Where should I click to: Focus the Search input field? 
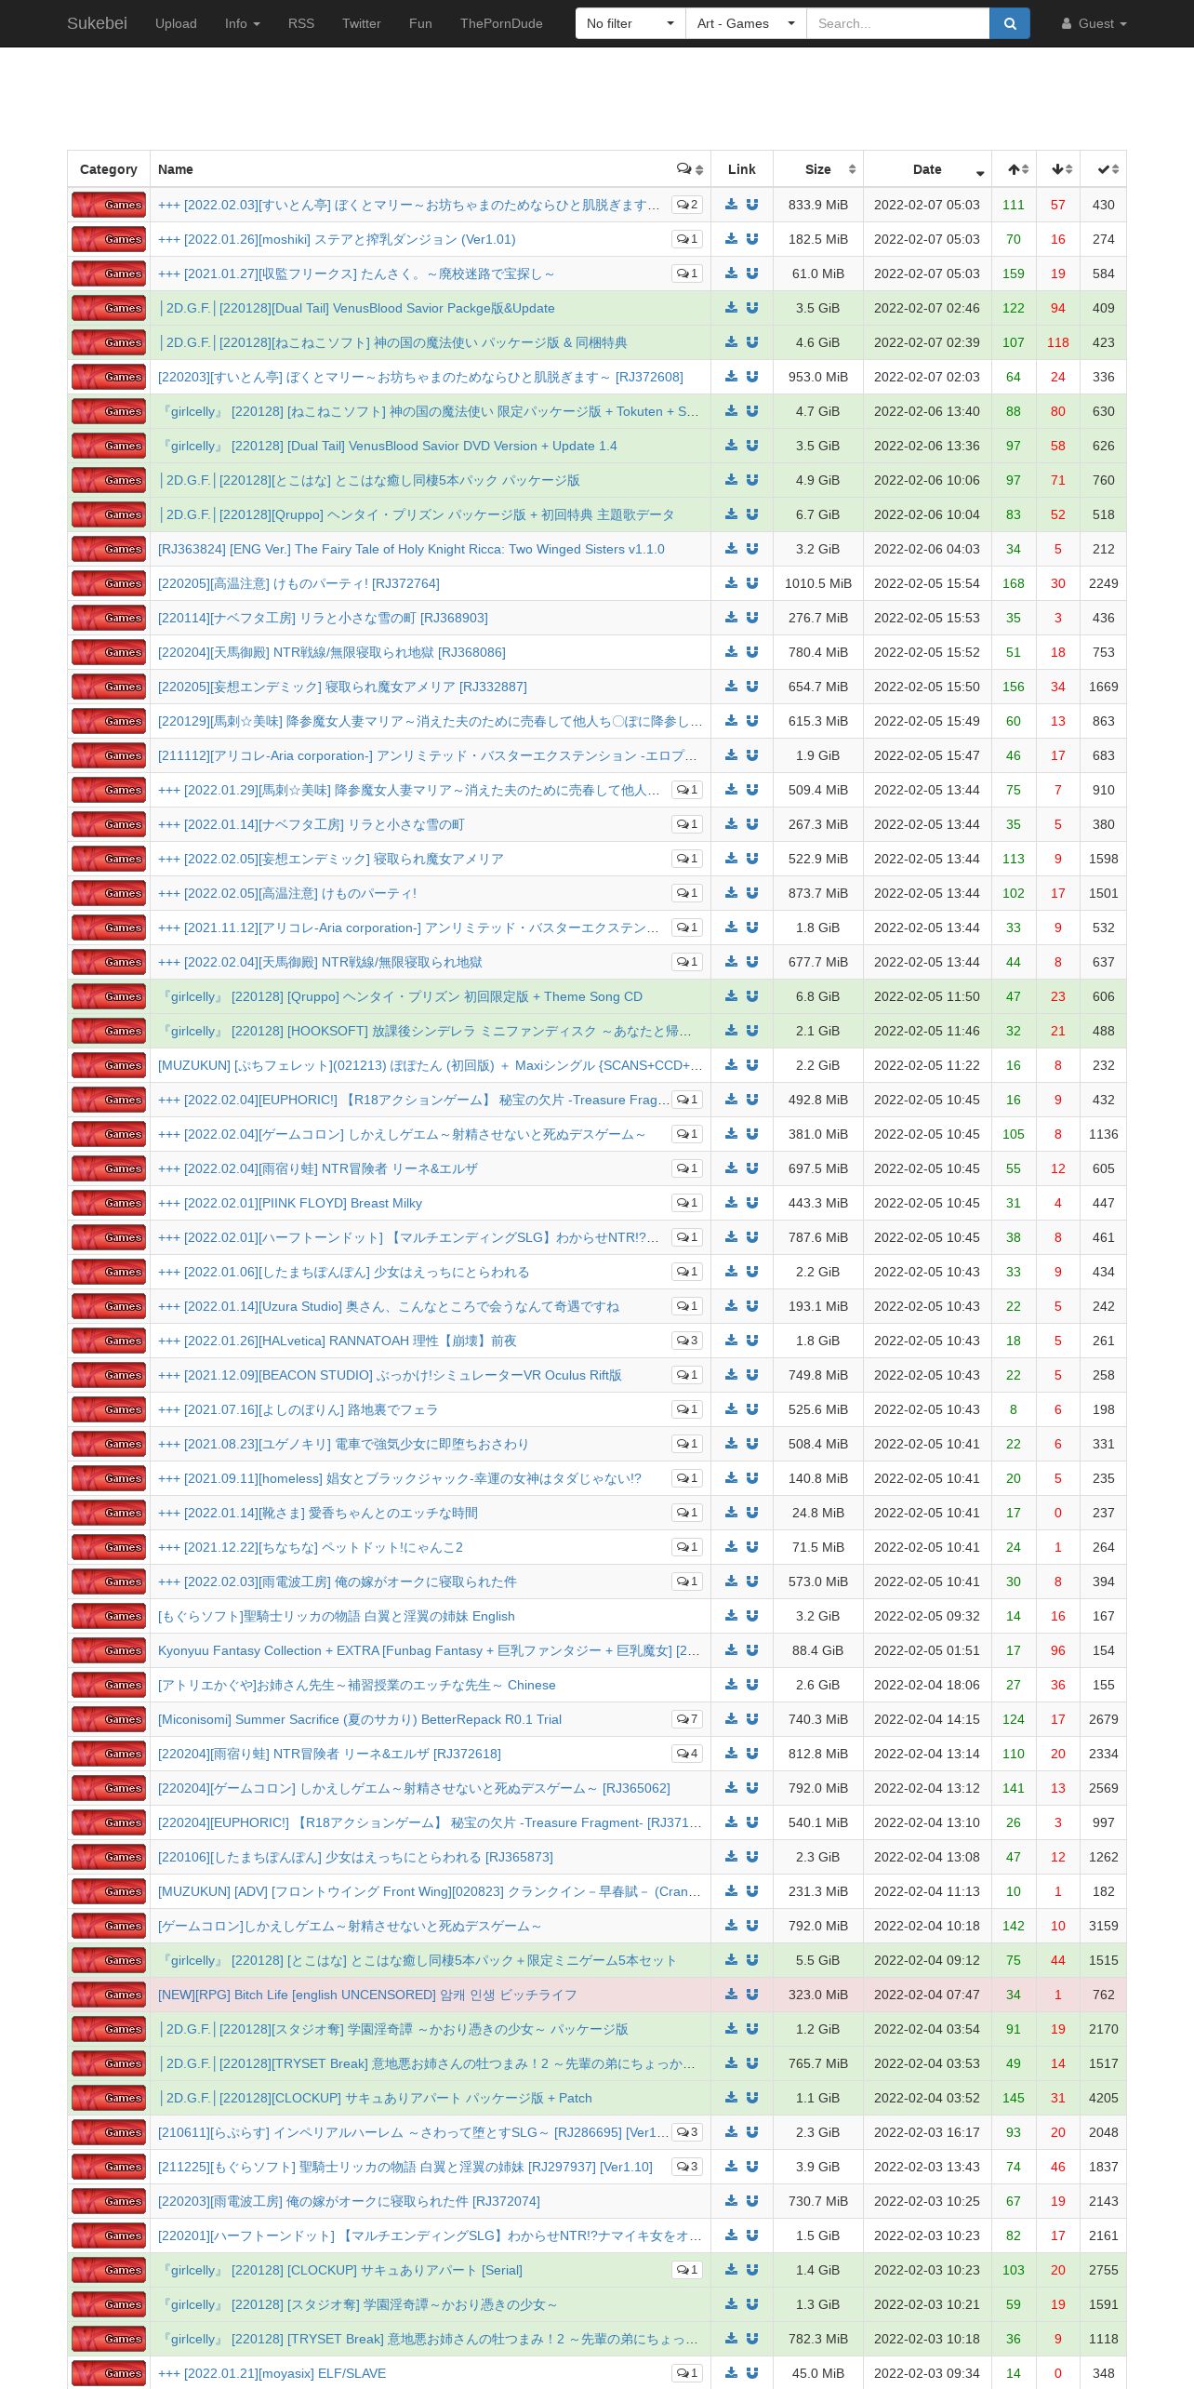(x=897, y=23)
